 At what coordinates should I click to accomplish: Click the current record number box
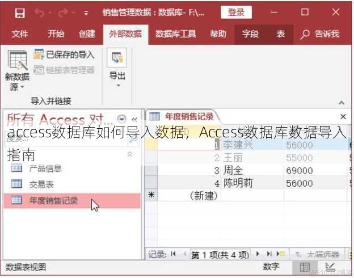(220, 255)
